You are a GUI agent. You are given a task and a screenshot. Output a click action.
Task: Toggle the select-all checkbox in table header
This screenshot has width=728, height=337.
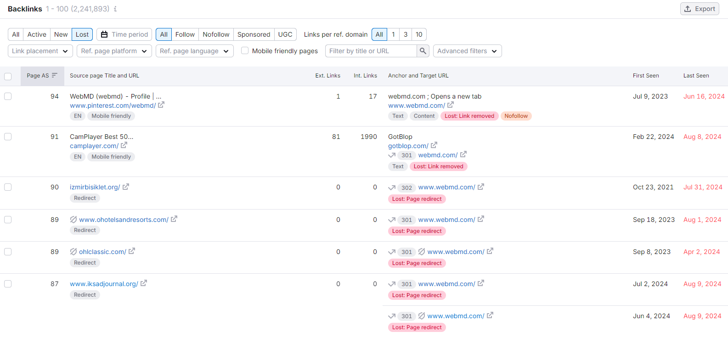pyautogui.click(x=8, y=76)
